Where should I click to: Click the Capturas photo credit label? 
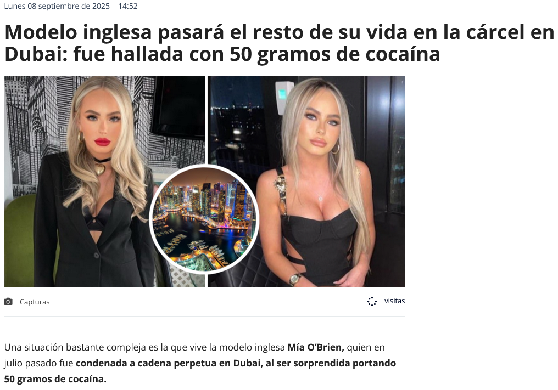35,302
